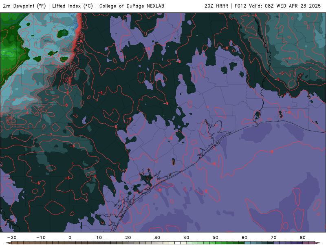This screenshot has height=245, width=326.
Task: Click the 40 tick label on color bar
Action: (186, 238)
